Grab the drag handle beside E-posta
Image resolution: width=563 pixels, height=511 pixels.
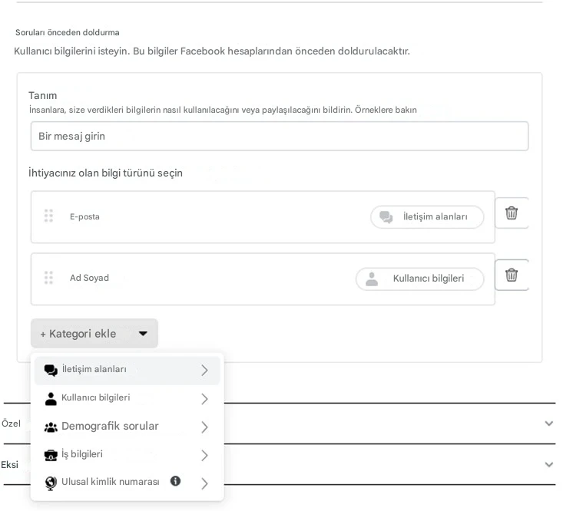(48, 216)
